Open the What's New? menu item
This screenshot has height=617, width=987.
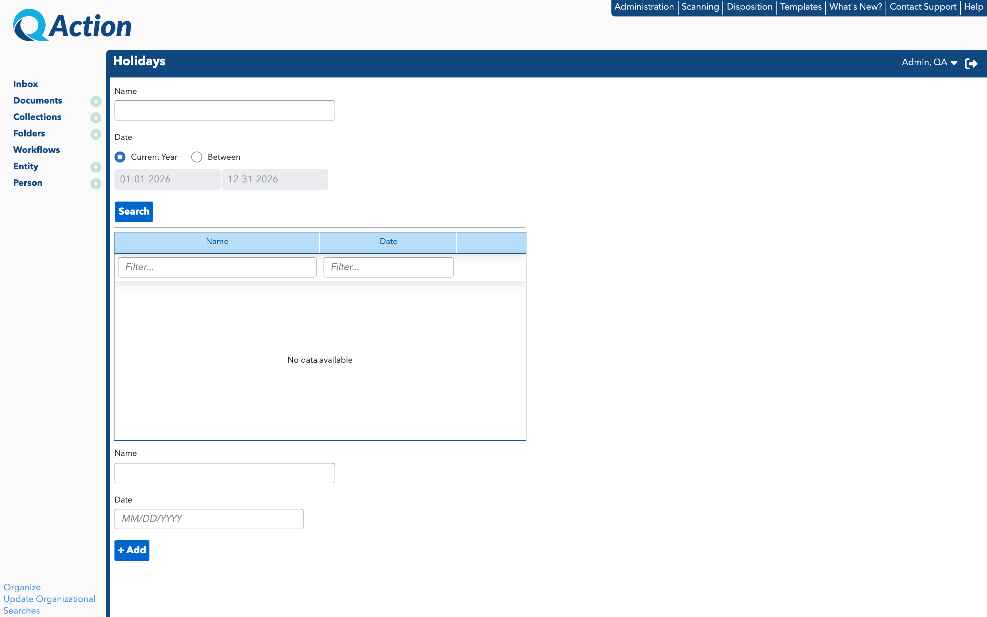point(856,7)
